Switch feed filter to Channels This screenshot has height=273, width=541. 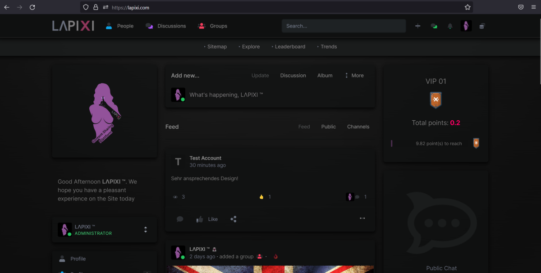[x=358, y=127]
